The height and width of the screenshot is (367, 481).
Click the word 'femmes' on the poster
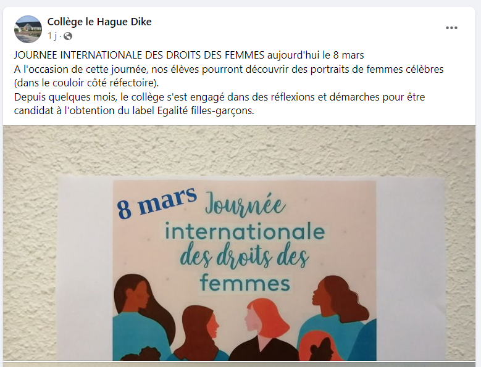(x=245, y=282)
